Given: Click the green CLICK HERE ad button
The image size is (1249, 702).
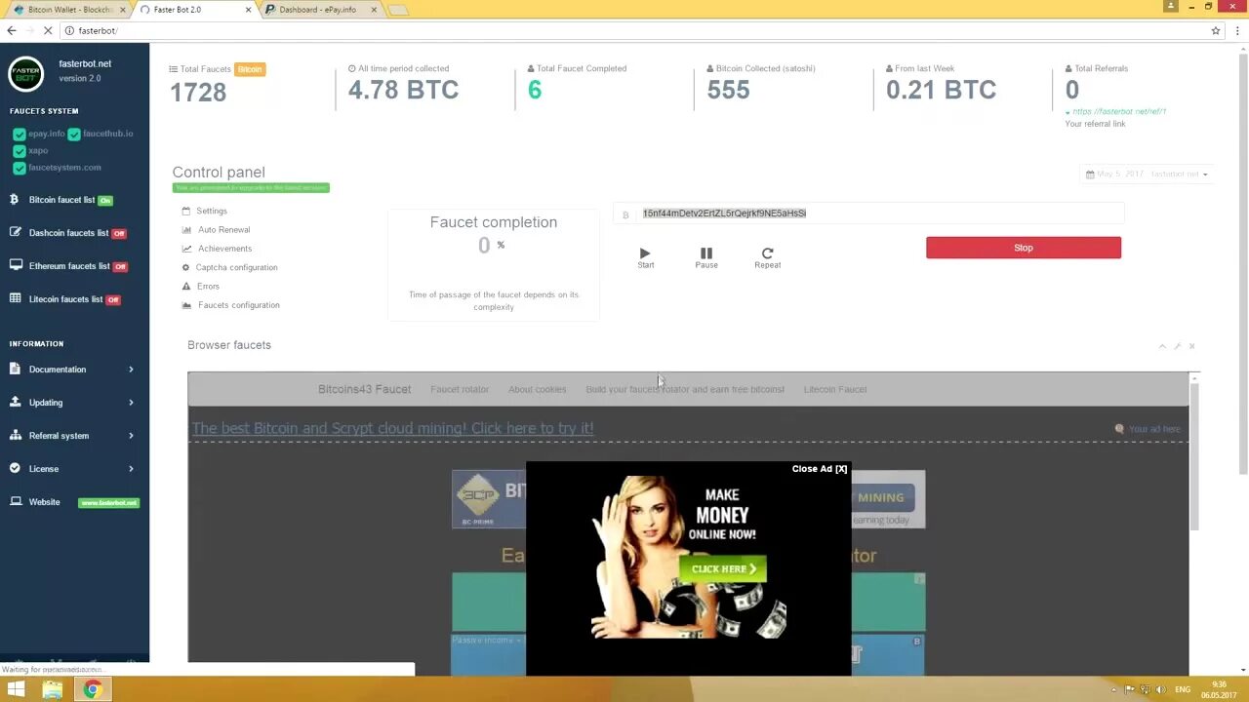Looking at the screenshot, I should click(x=723, y=569).
